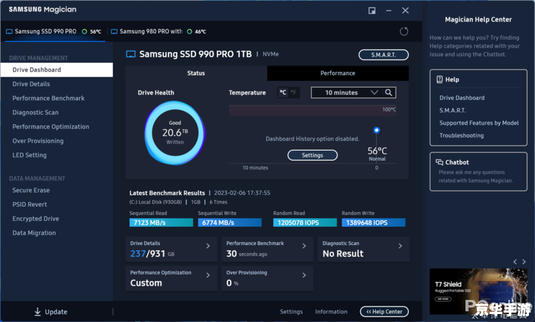Open Drive Dashboard in sidebar
535x322 pixels.
[57, 70]
